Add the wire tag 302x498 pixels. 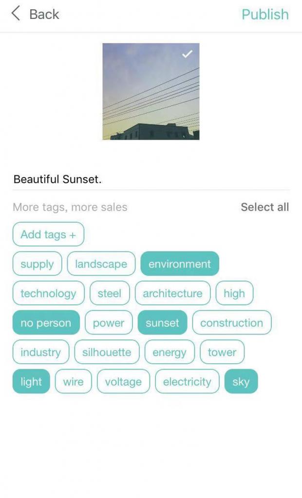tap(73, 382)
